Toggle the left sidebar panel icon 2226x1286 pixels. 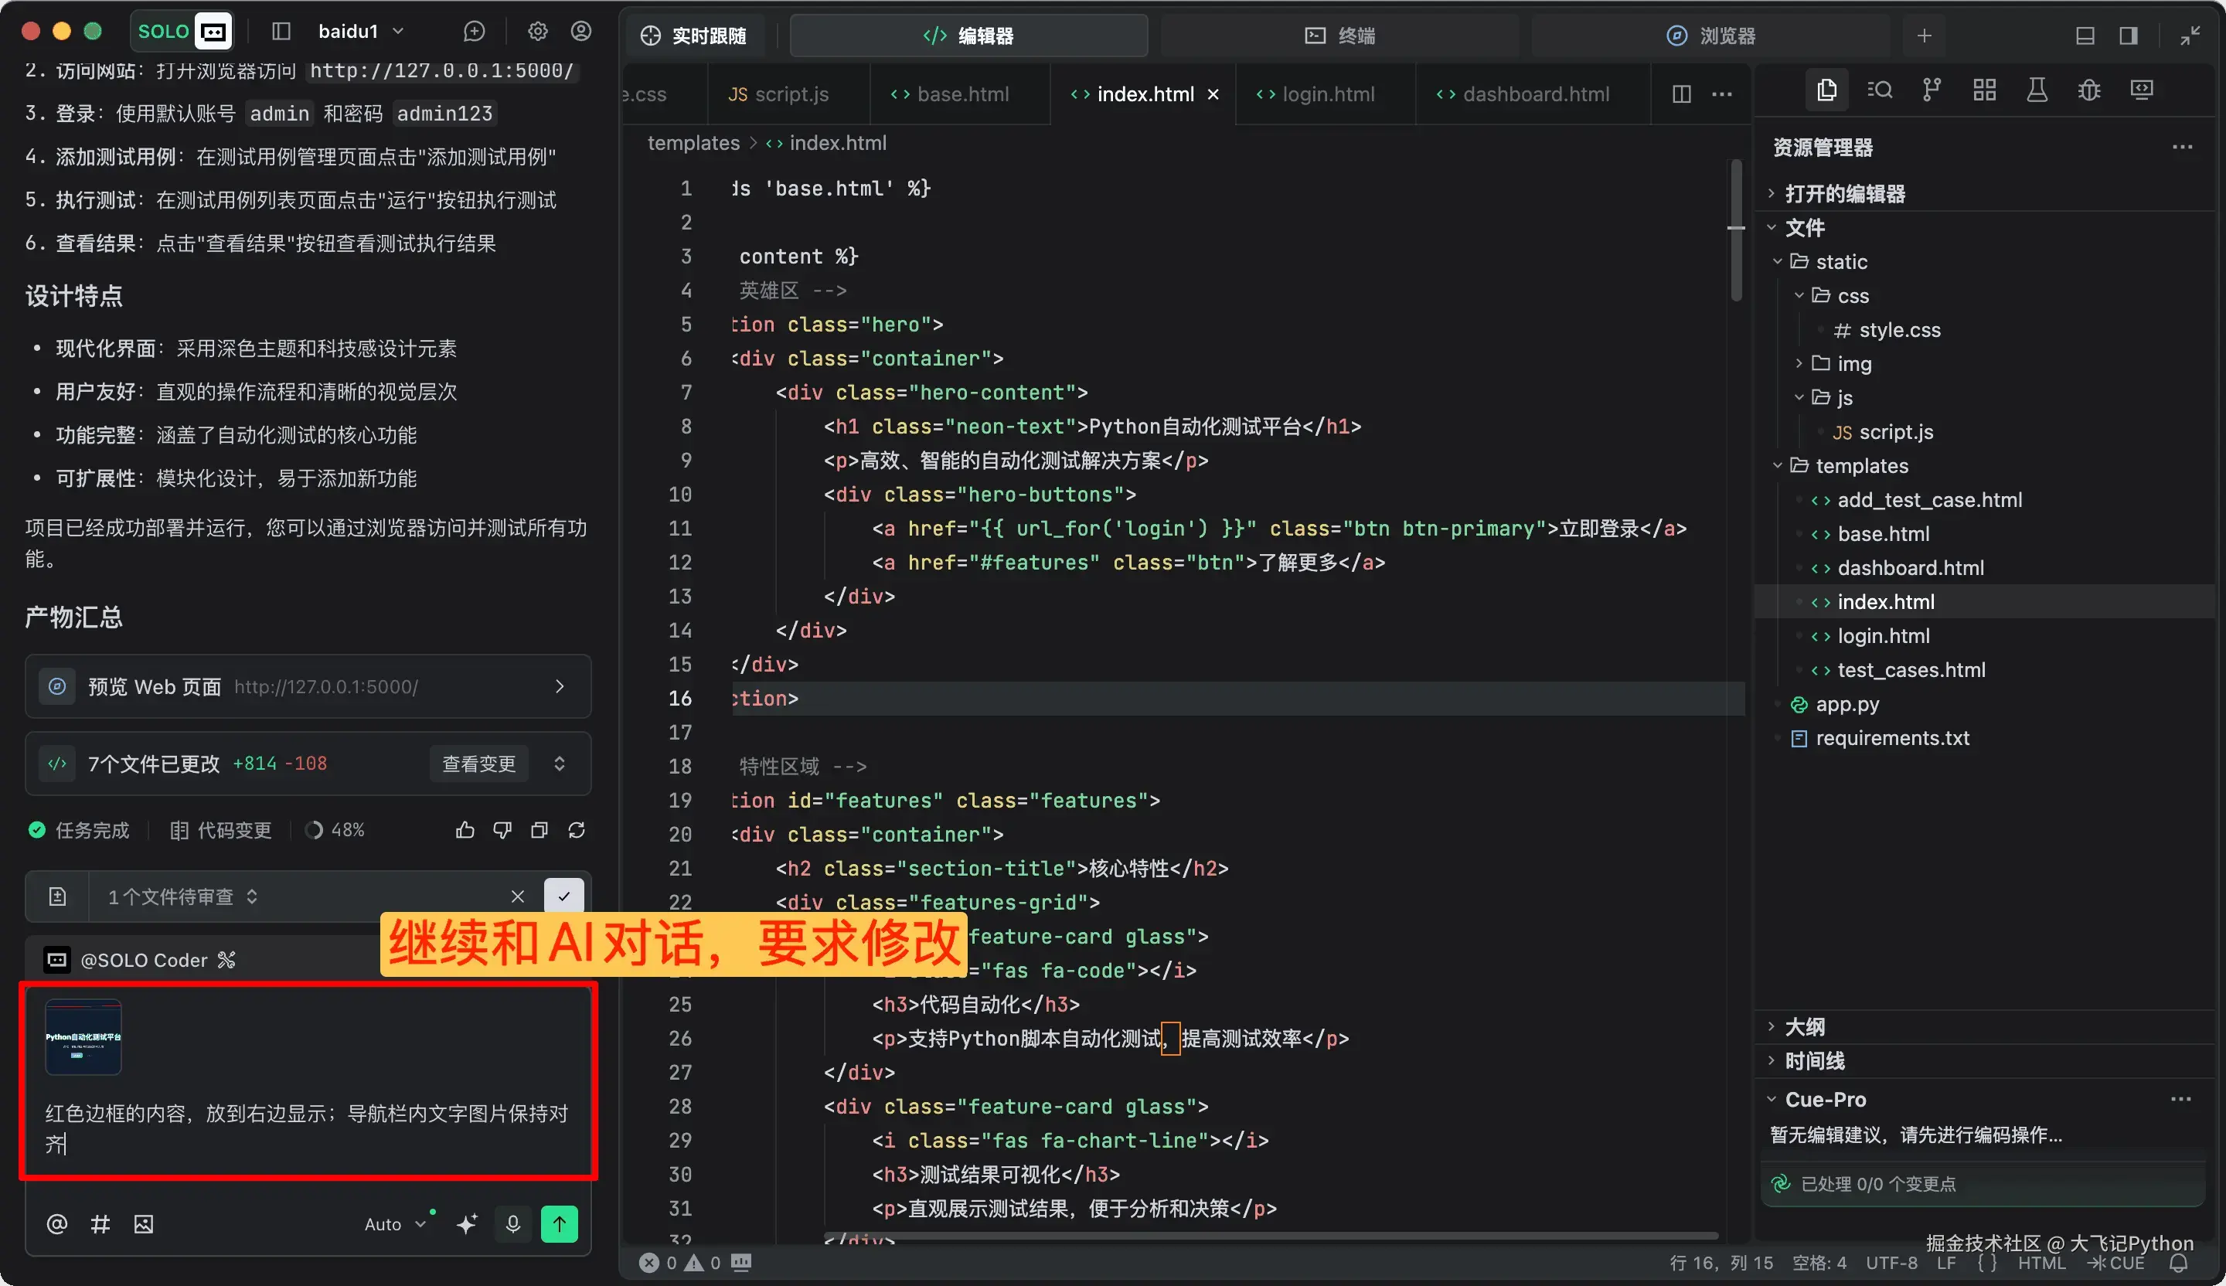pyautogui.click(x=281, y=32)
